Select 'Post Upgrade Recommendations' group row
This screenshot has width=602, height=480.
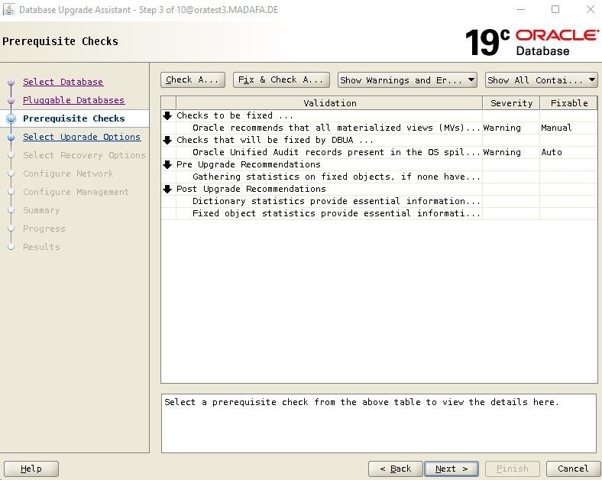pyautogui.click(x=379, y=189)
